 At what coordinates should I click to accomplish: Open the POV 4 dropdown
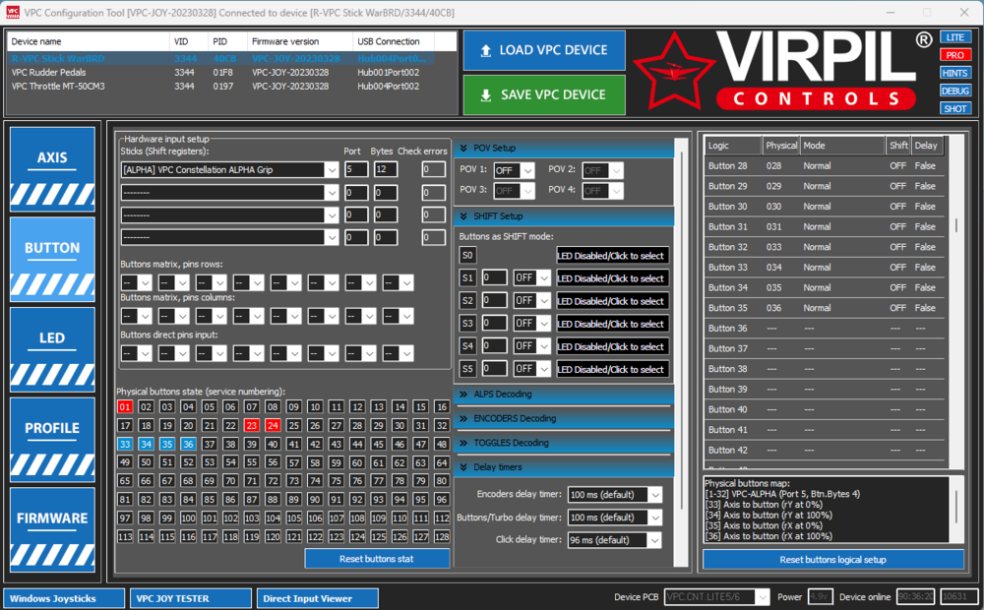(x=602, y=190)
